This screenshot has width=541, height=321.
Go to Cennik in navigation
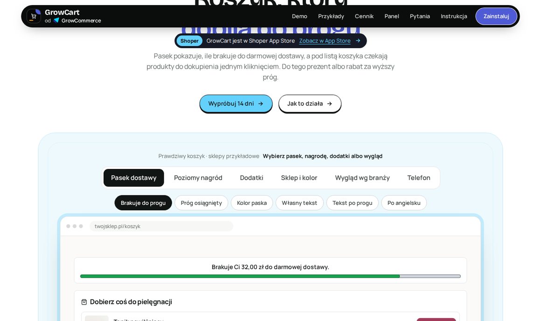point(364,16)
